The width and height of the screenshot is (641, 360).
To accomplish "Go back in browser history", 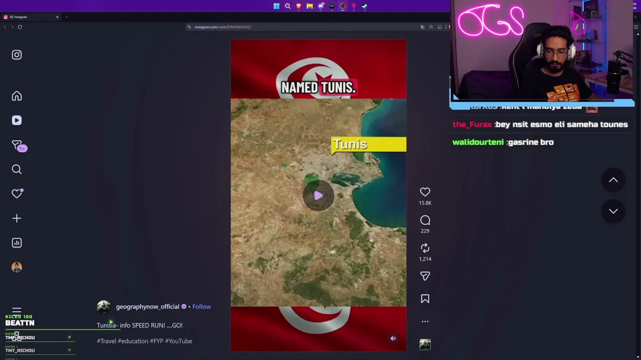I will [x=5, y=27].
